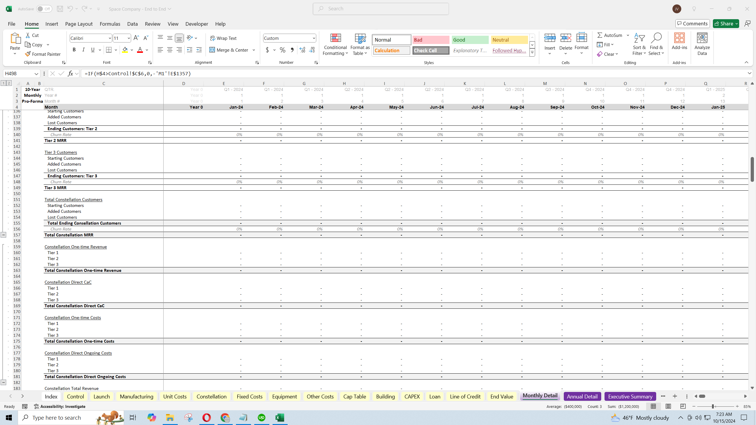Click the Insert Function fx icon
This screenshot has height=425, width=756.
pos(70,73)
